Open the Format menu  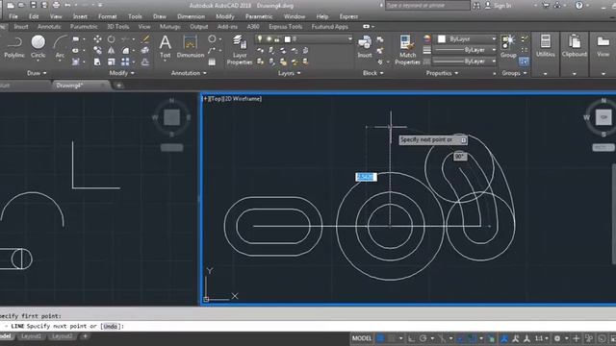107,16
